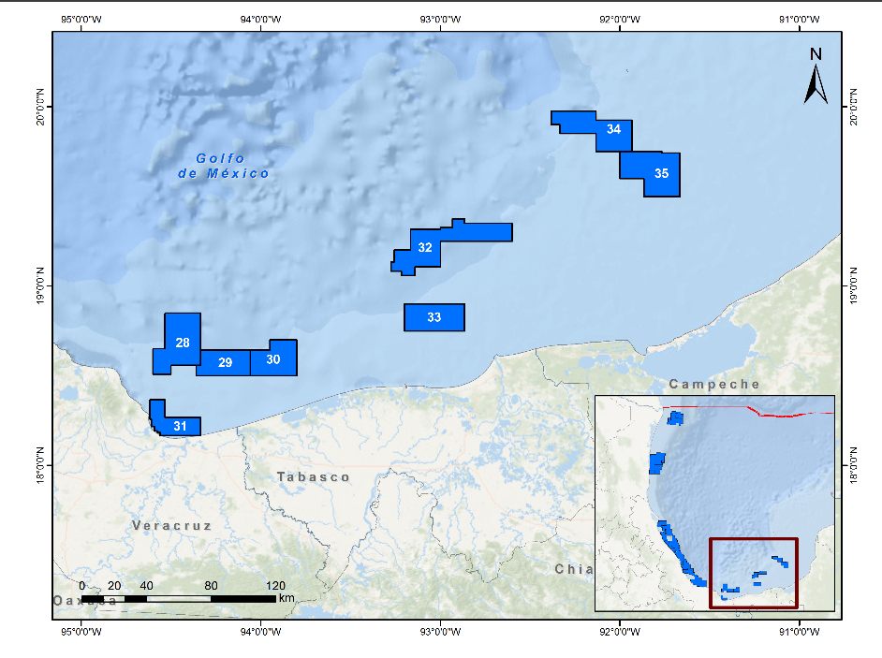The width and height of the screenshot is (882, 658).
Task: Click the north arrow symbol
Action: click(816, 78)
